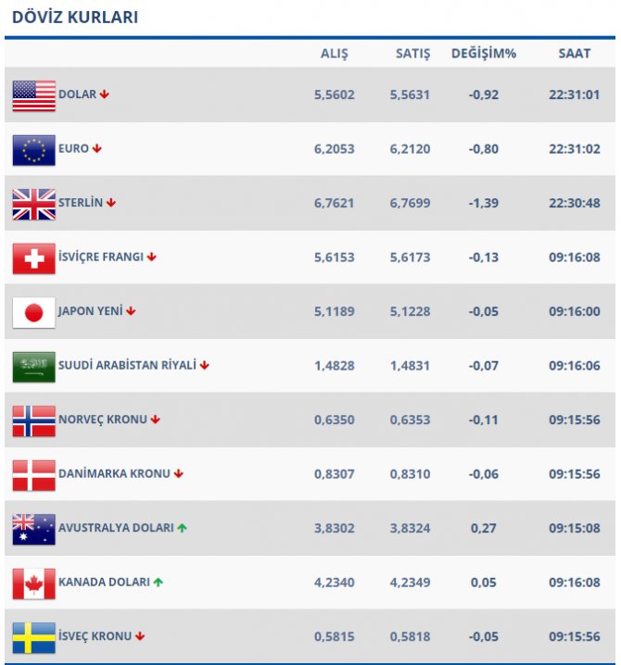The image size is (621, 665).
Task: Open the AVUSTRALYA DOLARI link
Action: [116, 528]
